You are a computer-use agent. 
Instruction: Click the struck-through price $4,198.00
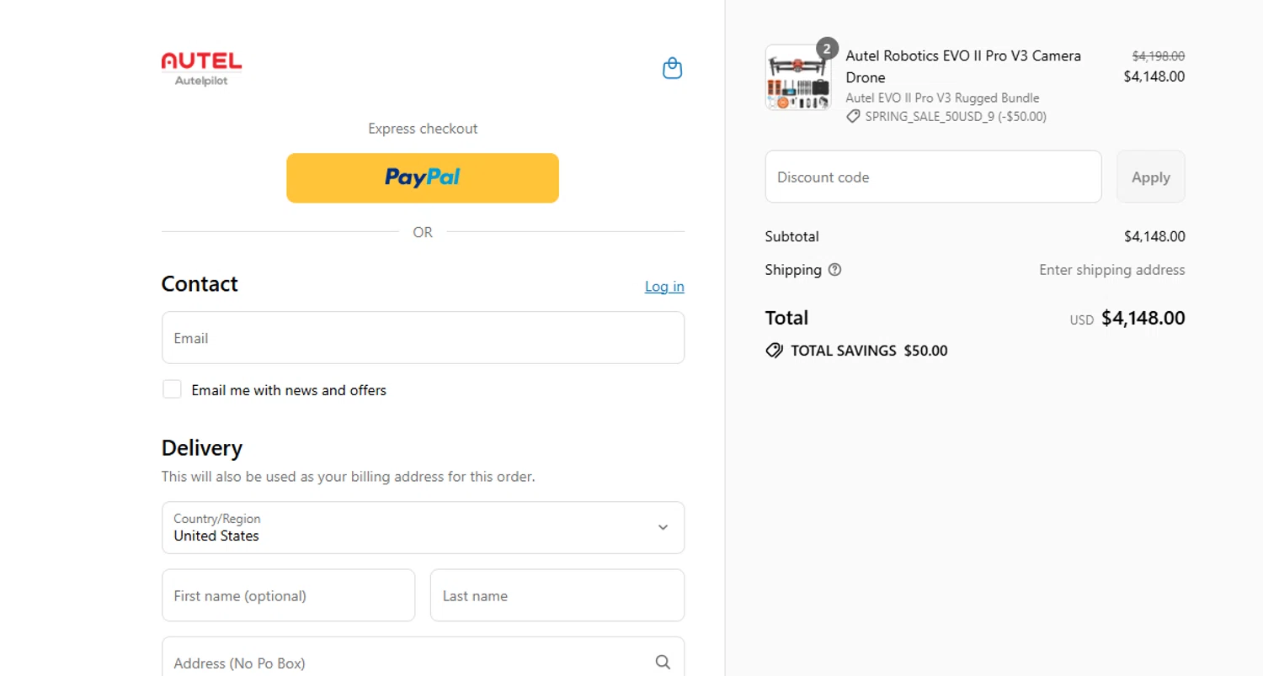point(1159,56)
